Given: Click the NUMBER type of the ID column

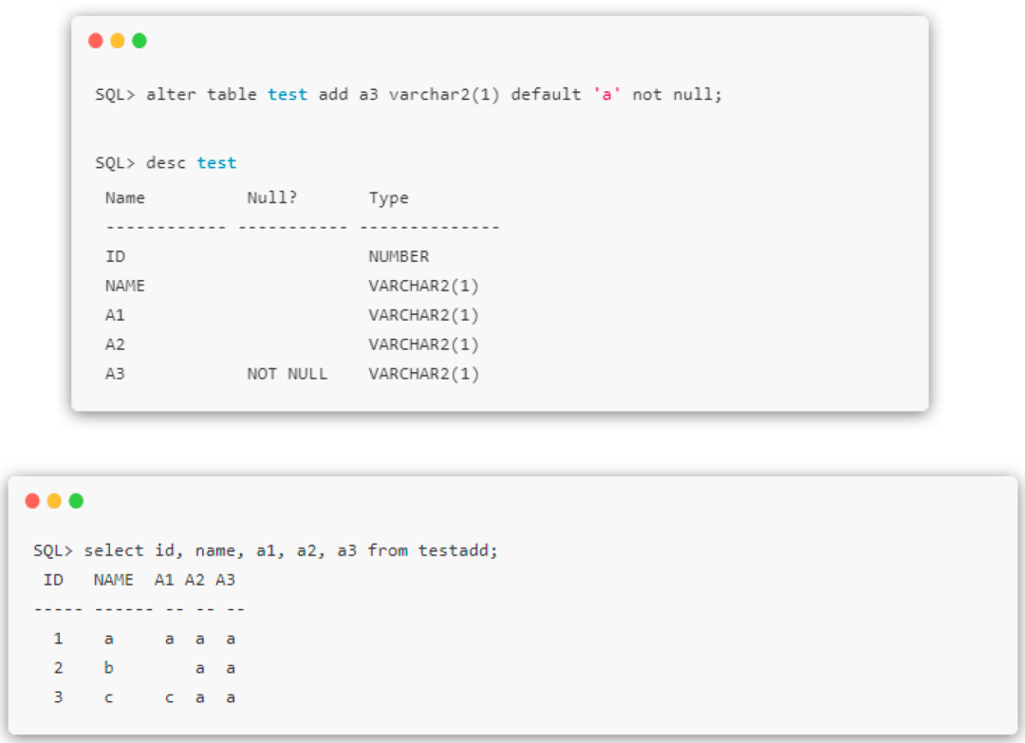Looking at the screenshot, I should tap(399, 256).
